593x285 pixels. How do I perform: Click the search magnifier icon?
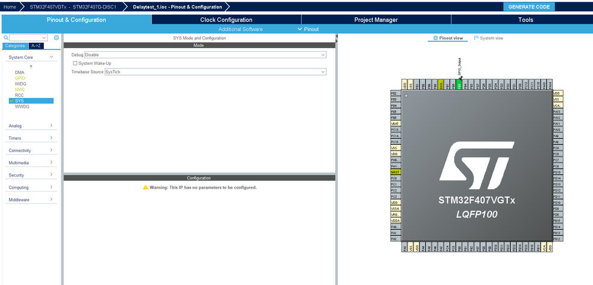tap(6, 37)
